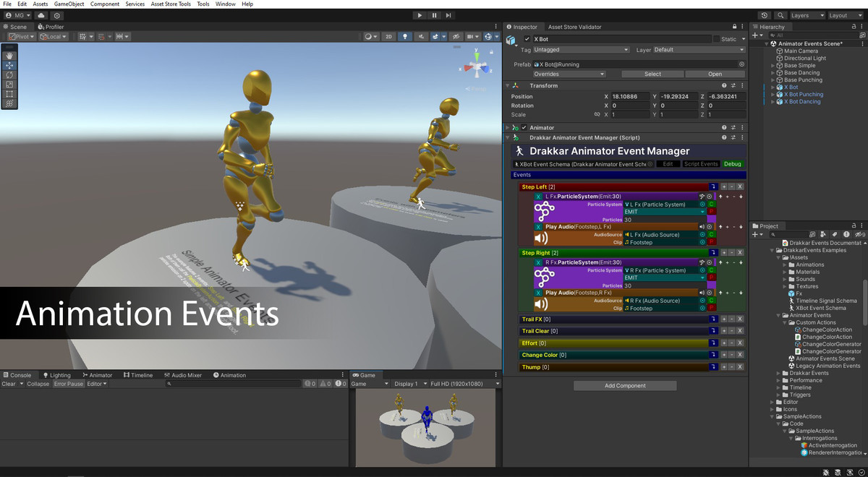Open the Audio Mixer tab
The width and height of the screenshot is (868, 477).
pos(183,375)
